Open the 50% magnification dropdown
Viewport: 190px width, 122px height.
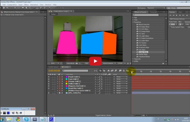[x=55, y=63]
